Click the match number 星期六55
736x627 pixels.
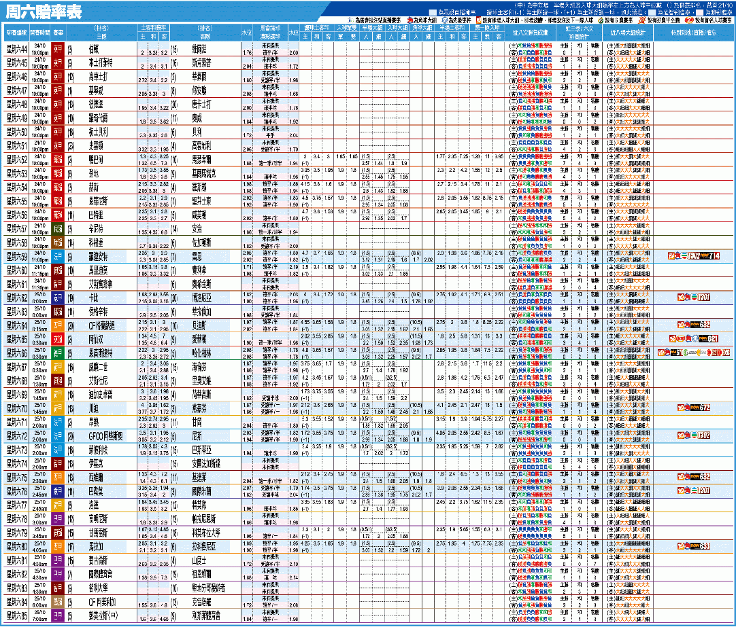17,201
